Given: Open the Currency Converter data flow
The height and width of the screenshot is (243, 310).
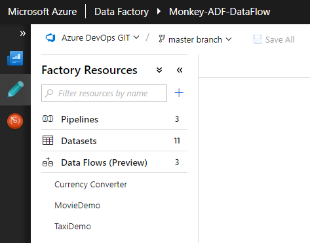Looking at the screenshot, I should pos(90,185).
